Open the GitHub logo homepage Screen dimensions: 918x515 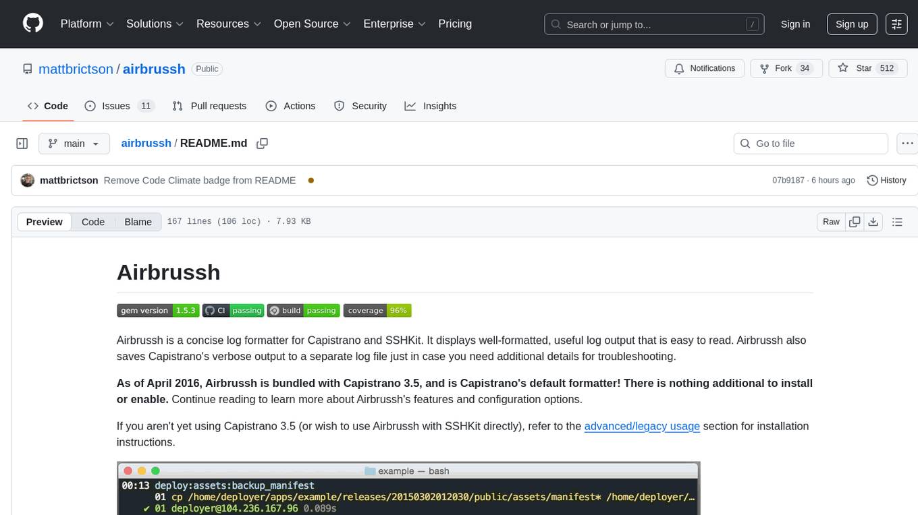(33, 24)
